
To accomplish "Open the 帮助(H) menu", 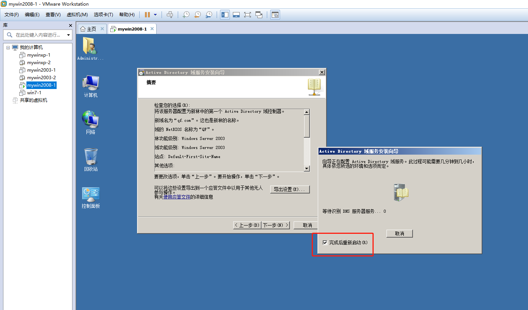I will click(127, 15).
